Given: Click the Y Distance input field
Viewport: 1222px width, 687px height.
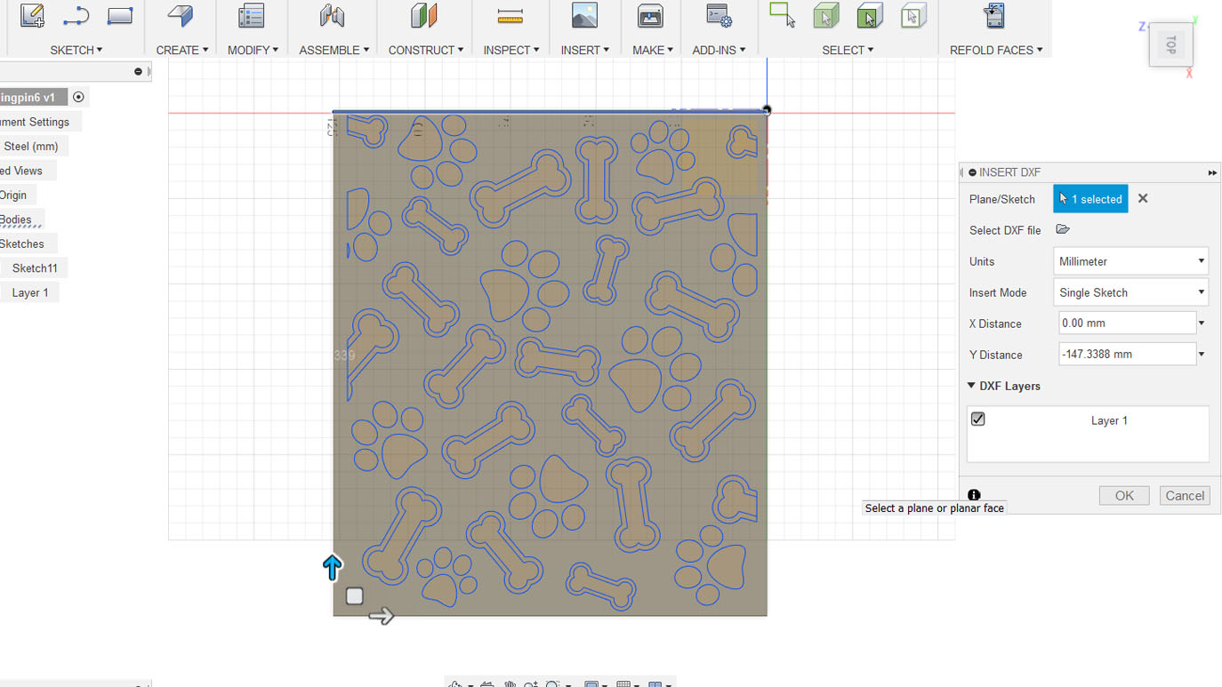Looking at the screenshot, I should [x=1127, y=355].
